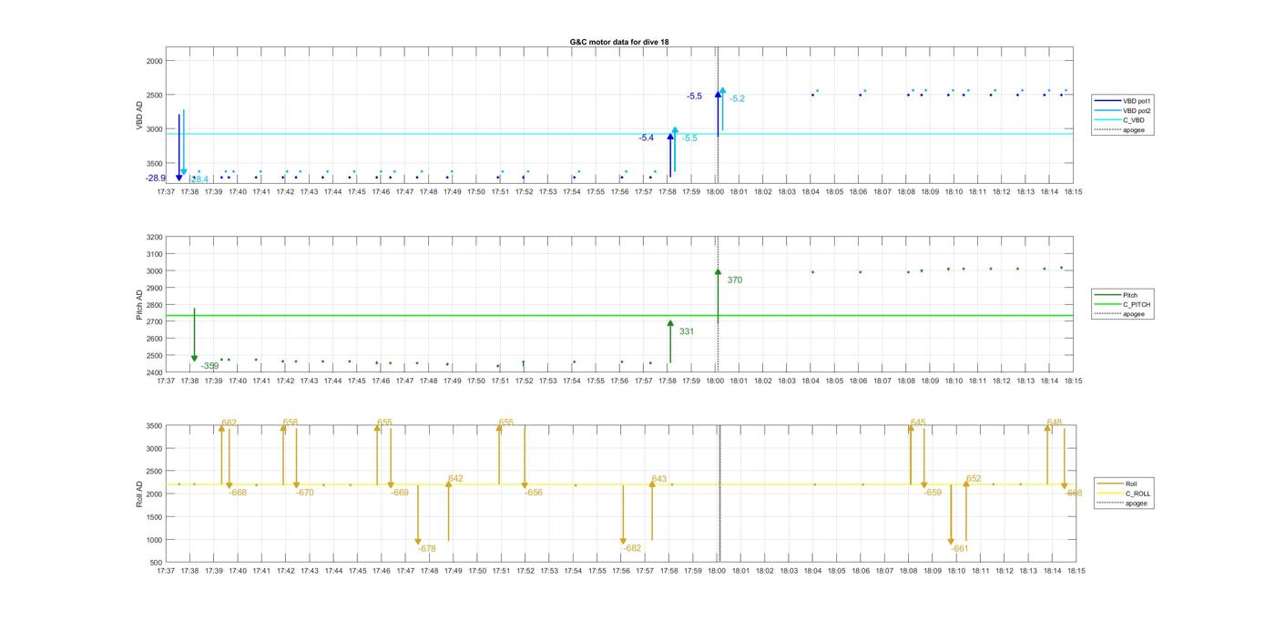This screenshot has width=1275, height=631.
Task: Click the '-5.4' VBD value label
Action: click(x=647, y=137)
